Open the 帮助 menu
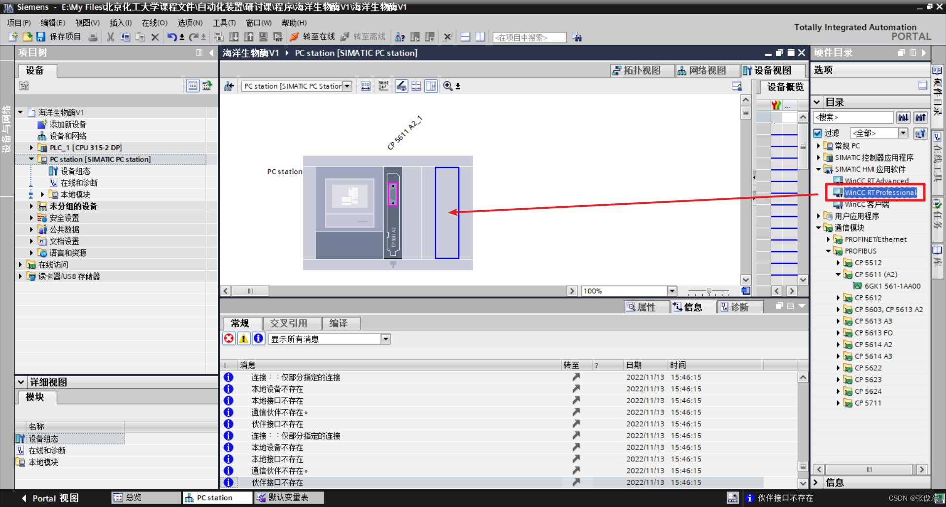946x507 pixels. (294, 23)
